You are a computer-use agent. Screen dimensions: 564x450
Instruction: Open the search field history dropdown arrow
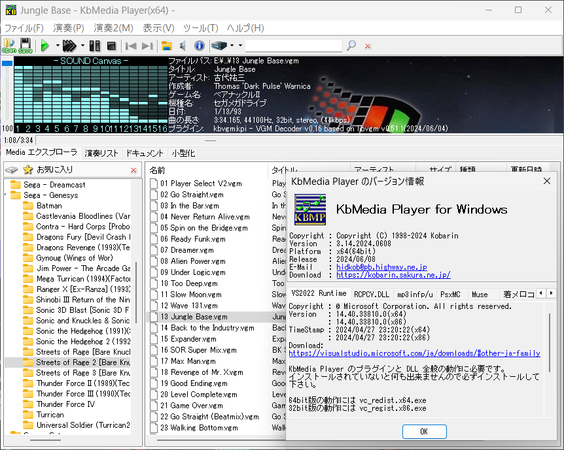tap(240, 46)
